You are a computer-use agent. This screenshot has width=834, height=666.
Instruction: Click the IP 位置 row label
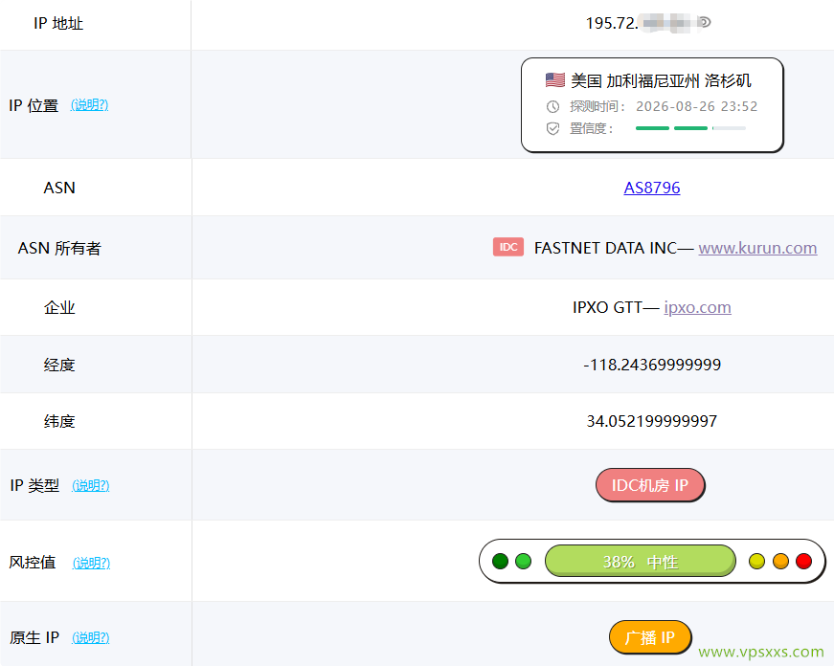(34, 105)
